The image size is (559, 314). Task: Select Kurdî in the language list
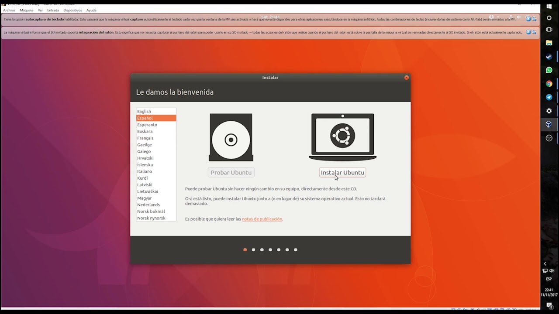(156, 178)
